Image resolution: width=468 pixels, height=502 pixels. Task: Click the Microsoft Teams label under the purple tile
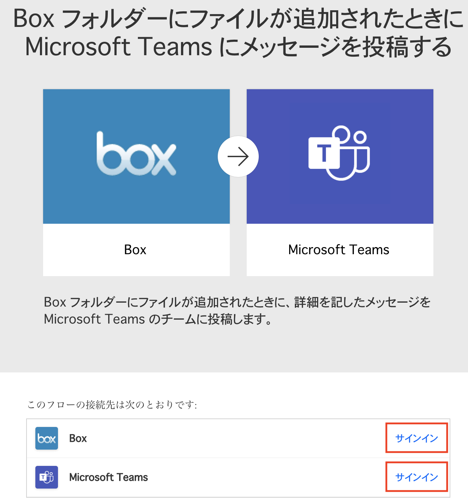339,250
